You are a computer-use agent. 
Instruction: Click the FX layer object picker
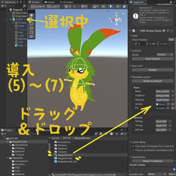(x=168, y=108)
